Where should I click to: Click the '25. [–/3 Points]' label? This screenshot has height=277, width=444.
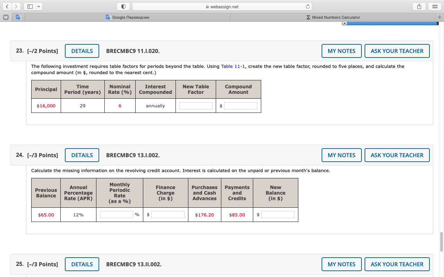pos(37,264)
